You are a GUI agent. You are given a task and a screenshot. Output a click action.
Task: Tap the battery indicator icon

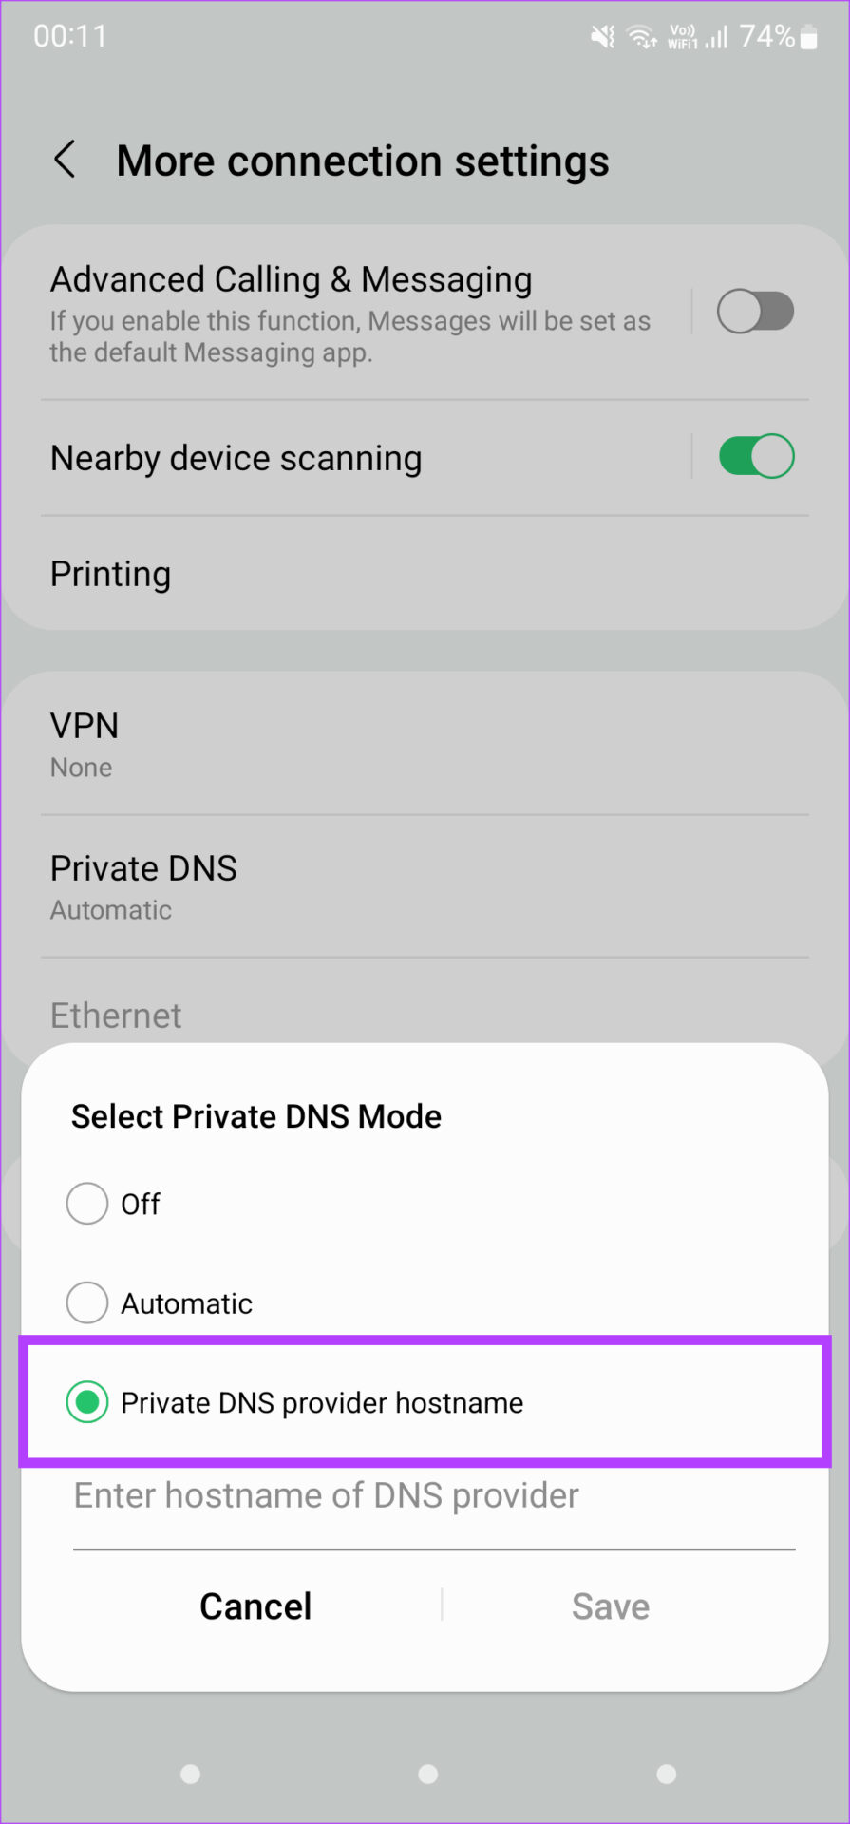[809, 37]
